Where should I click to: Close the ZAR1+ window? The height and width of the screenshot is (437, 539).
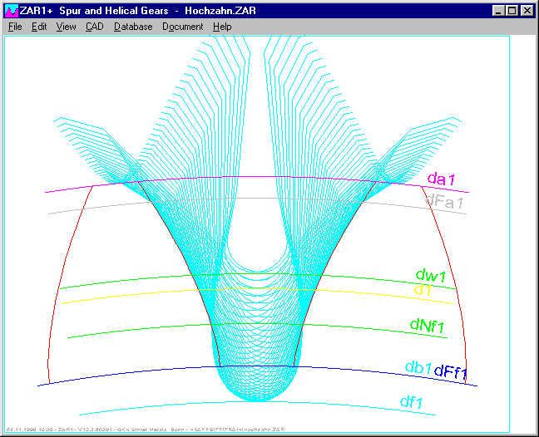(527, 11)
